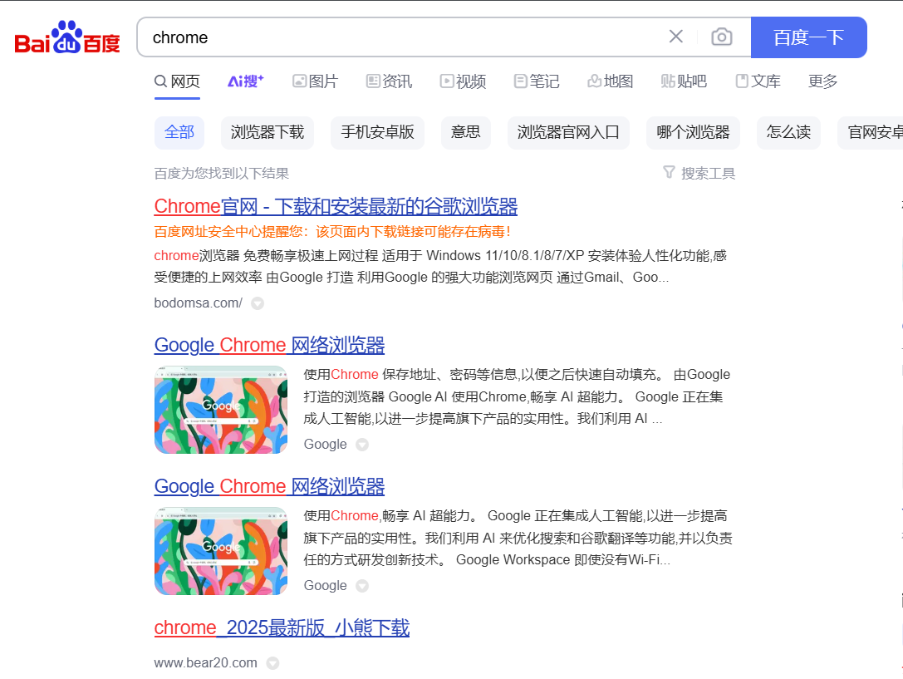Switch to 图片 tab
The image size is (903, 679).
pos(315,81)
